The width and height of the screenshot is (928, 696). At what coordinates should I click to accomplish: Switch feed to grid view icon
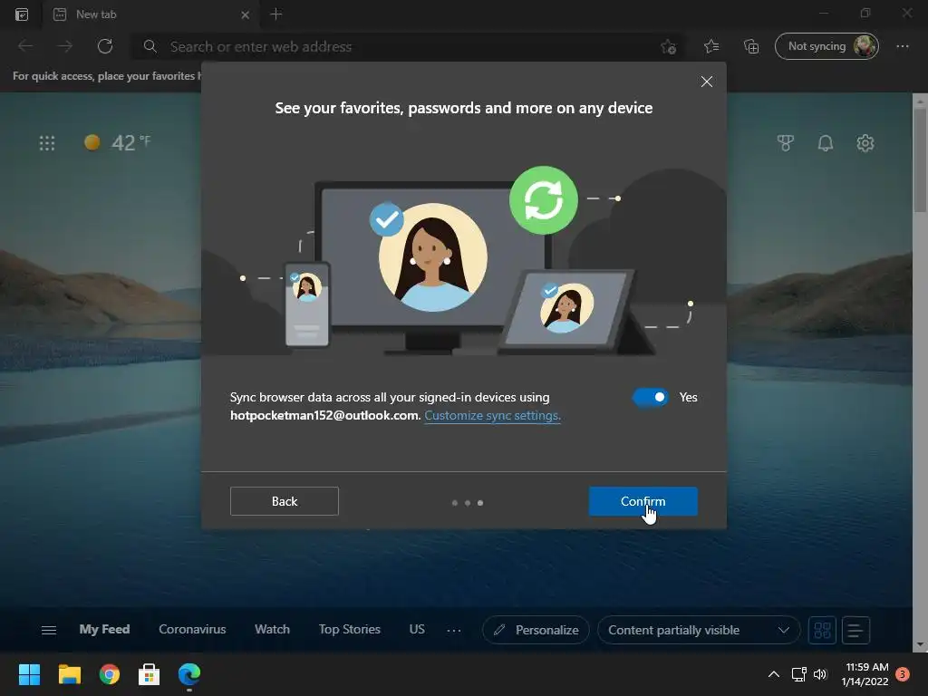tap(822, 630)
